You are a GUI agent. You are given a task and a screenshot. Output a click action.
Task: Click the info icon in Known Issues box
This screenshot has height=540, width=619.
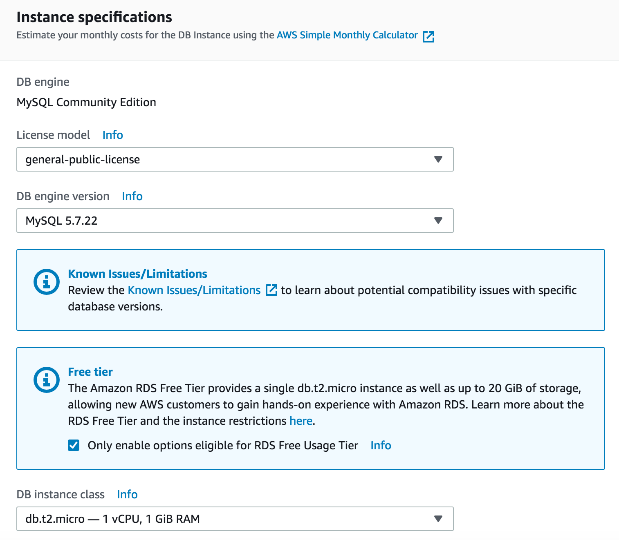pos(47,282)
